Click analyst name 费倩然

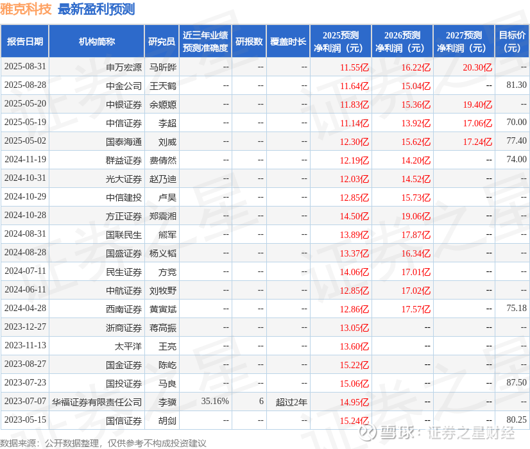[163, 160]
